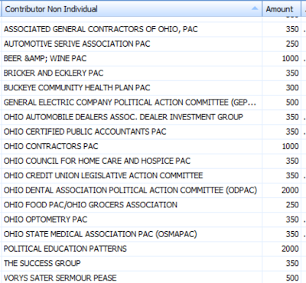The height and width of the screenshot is (283, 306).
Task: Select OHIO AUTOMOBILE DEALERS ASSOC. DEALER INVESTMENT GROUP
Action: [x=153, y=117]
